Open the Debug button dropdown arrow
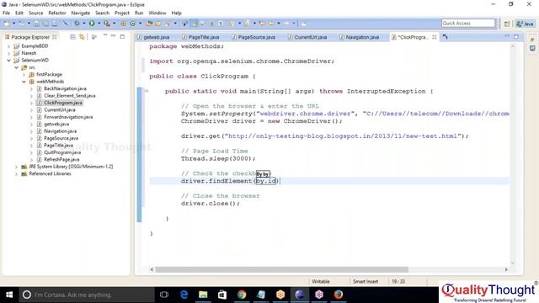 point(84,24)
